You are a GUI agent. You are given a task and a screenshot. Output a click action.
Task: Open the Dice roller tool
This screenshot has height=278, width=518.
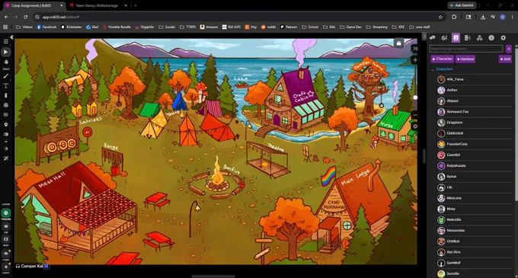point(5,105)
